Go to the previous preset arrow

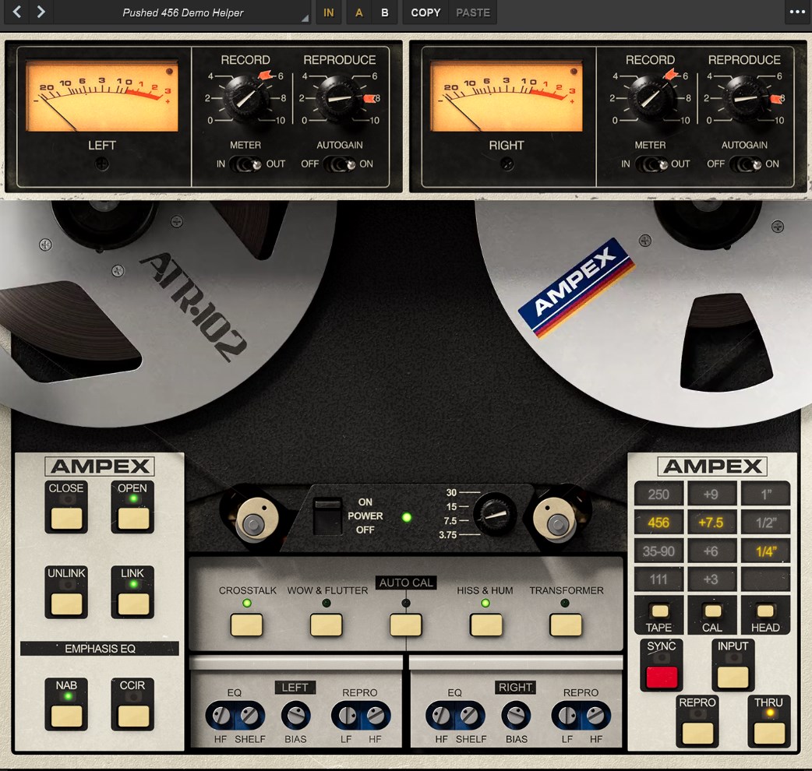(16, 12)
